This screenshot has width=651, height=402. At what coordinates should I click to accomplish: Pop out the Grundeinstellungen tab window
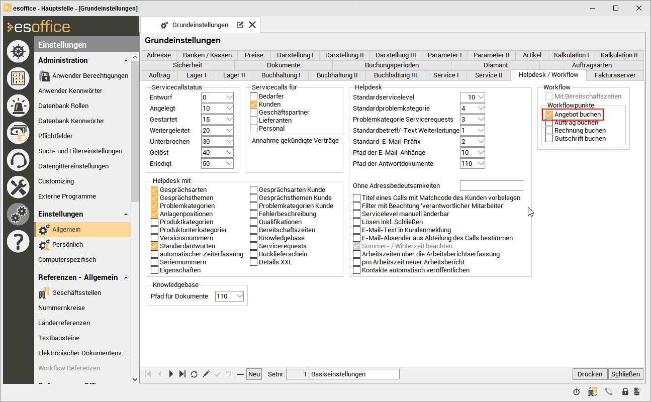(240, 25)
